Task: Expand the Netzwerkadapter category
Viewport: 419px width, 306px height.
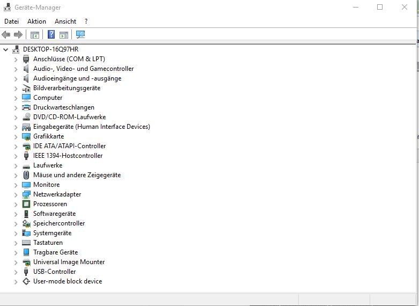Action: pyautogui.click(x=16, y=195)
